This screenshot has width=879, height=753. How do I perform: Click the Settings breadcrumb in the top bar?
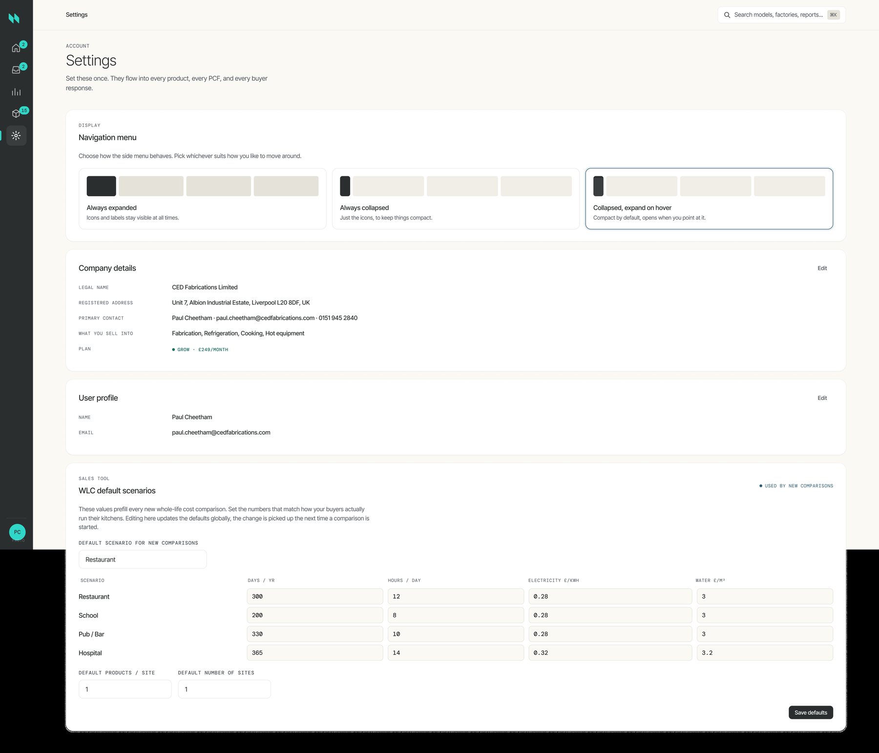tap(77, 15)
